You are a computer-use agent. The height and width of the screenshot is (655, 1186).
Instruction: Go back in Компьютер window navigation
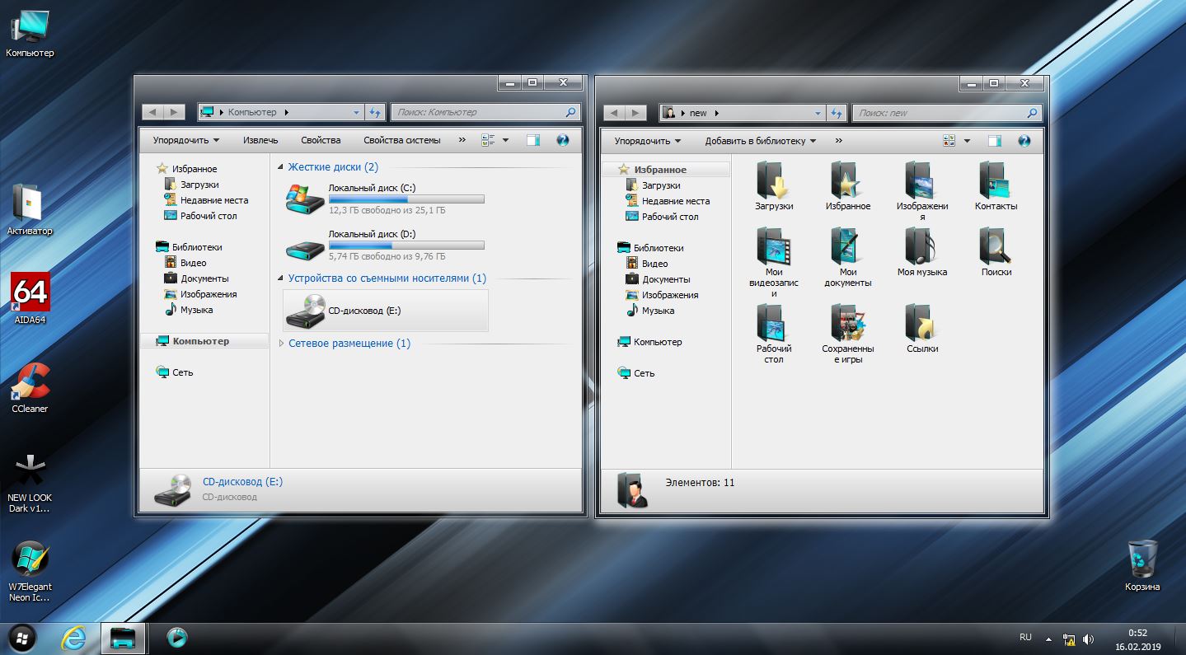click(152, 112)
